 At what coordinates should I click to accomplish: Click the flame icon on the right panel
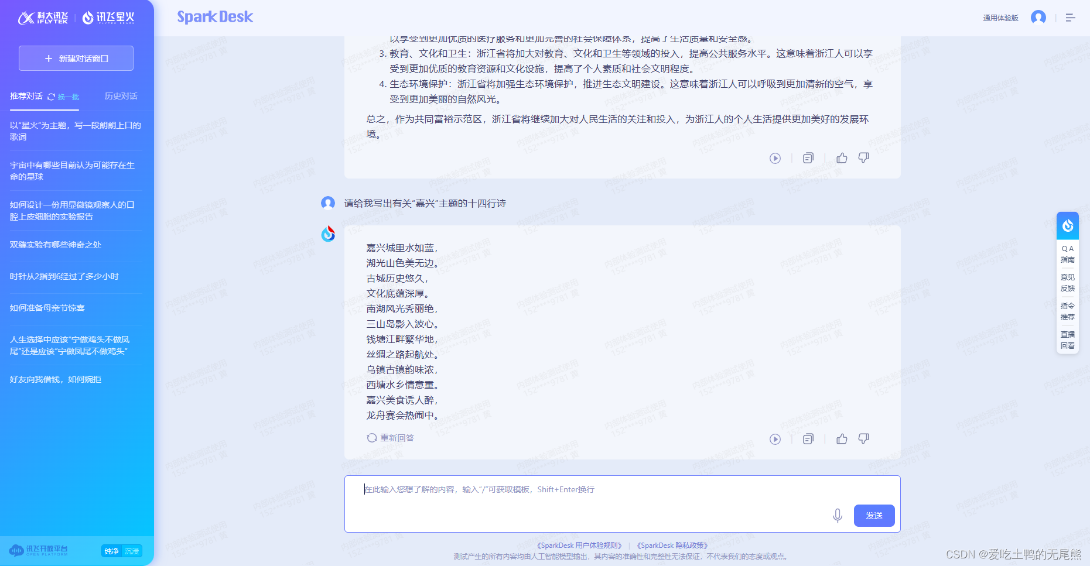(x=1068, y=225)
